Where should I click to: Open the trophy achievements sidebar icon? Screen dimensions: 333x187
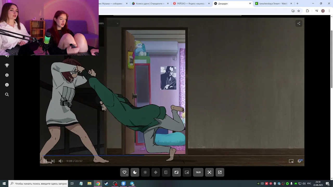[7, 65]
